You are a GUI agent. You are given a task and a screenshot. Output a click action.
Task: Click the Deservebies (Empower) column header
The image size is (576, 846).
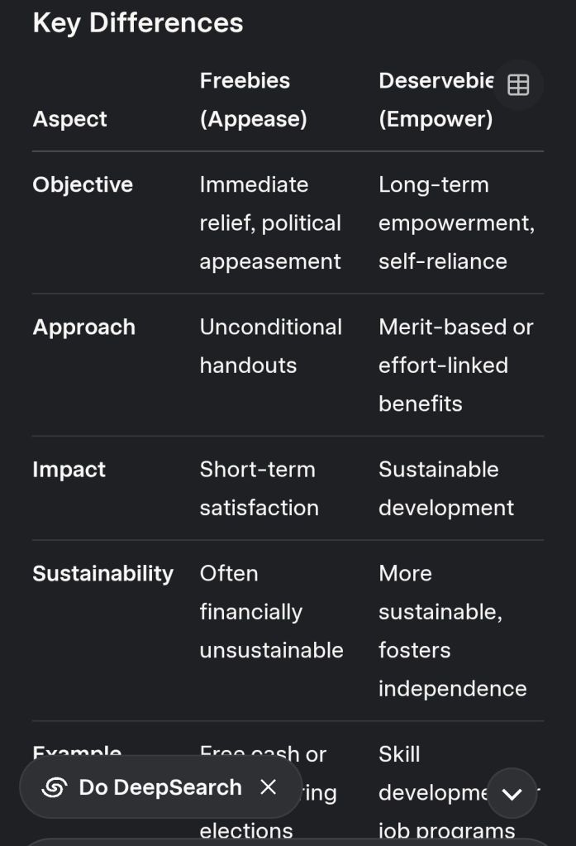[436, 99]
